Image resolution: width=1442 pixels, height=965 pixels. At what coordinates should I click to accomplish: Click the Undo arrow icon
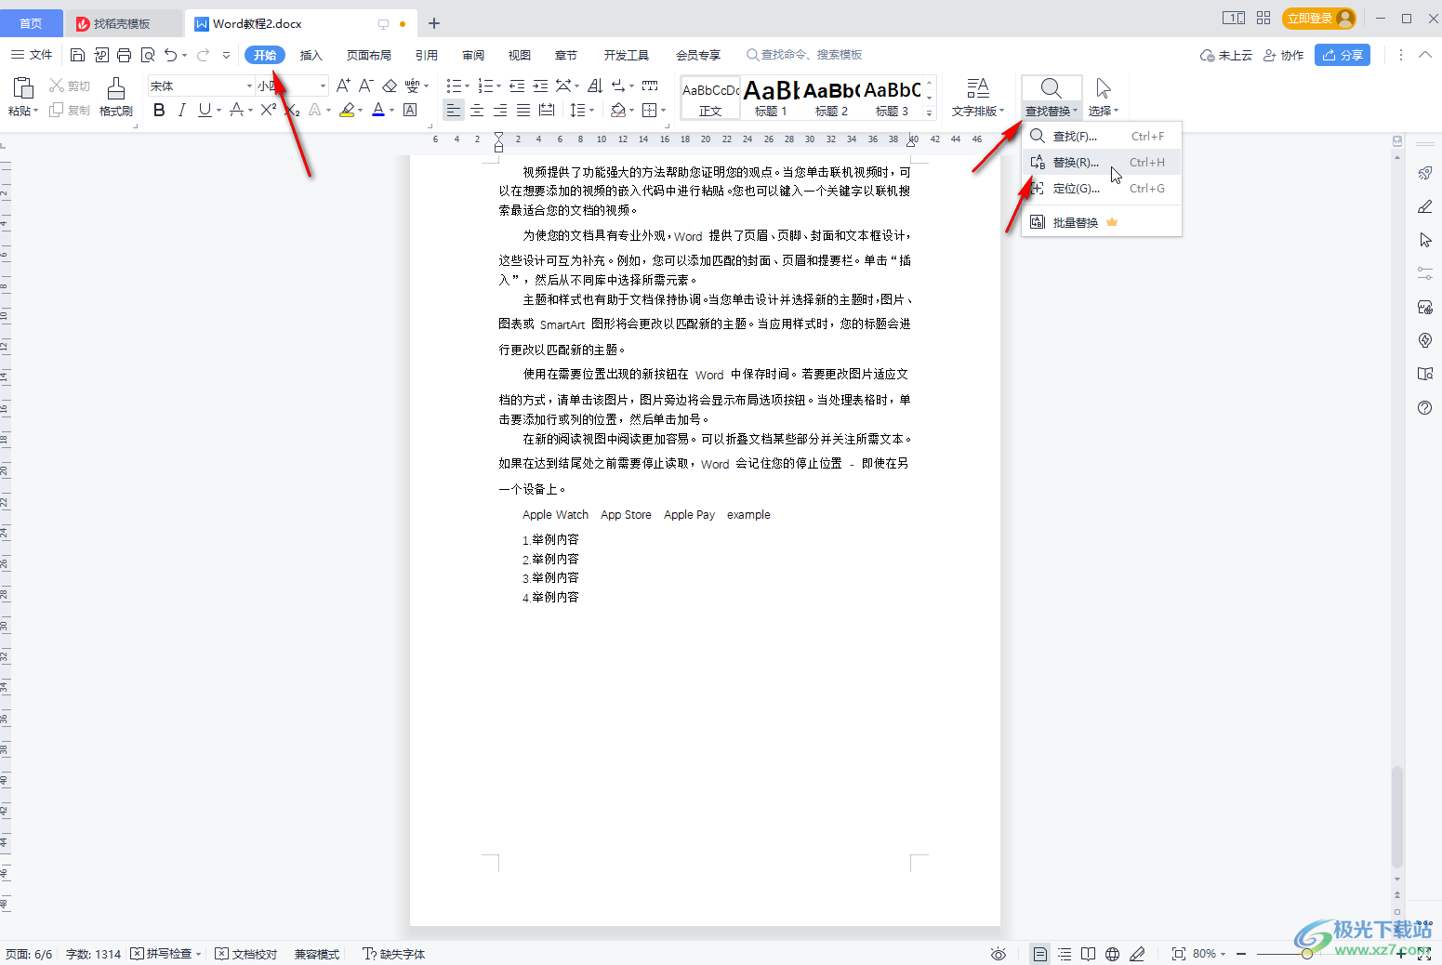[x=171, y=55]
